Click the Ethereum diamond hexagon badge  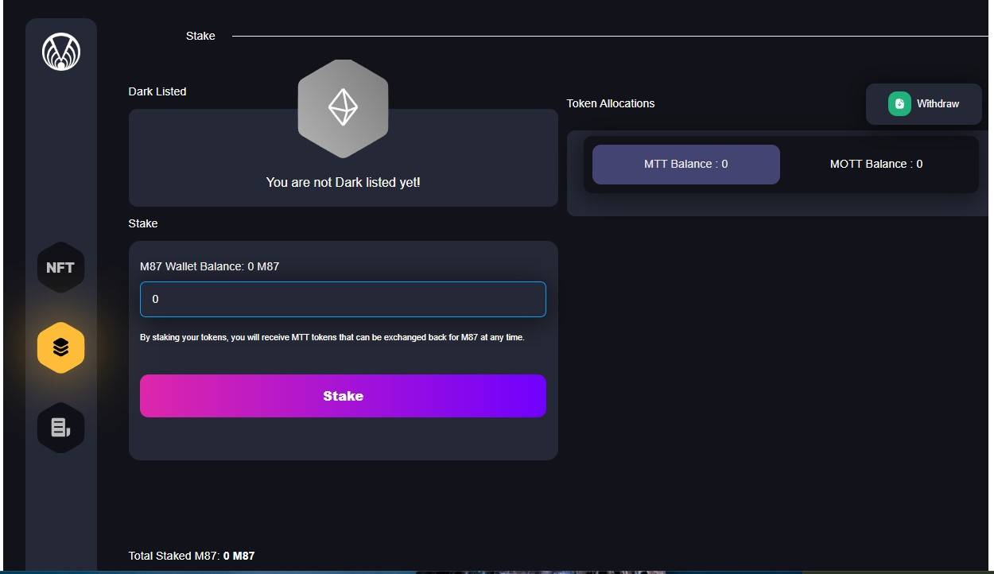coord(343,108)
